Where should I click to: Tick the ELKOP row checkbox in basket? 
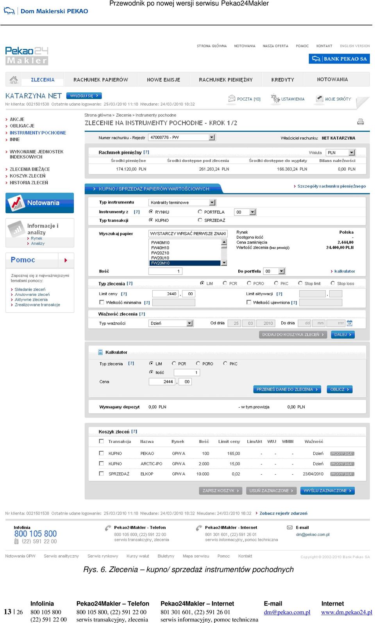point(102,474)
